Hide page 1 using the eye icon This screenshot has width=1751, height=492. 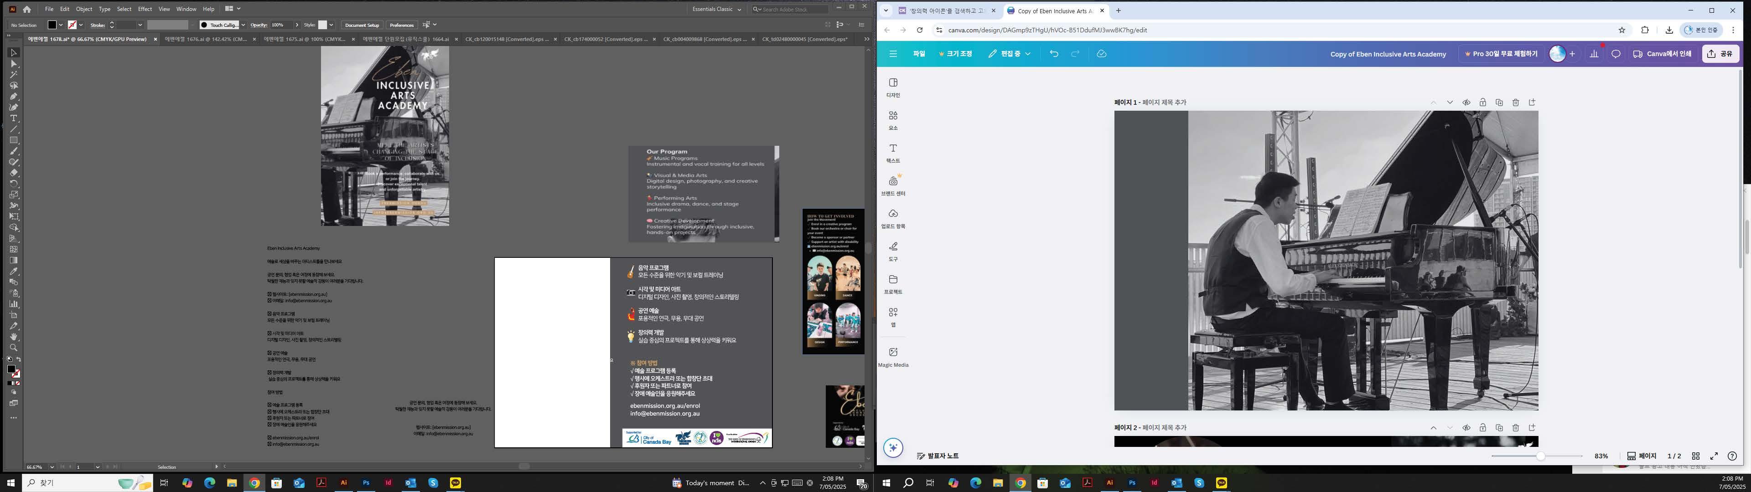[1466, 102]
